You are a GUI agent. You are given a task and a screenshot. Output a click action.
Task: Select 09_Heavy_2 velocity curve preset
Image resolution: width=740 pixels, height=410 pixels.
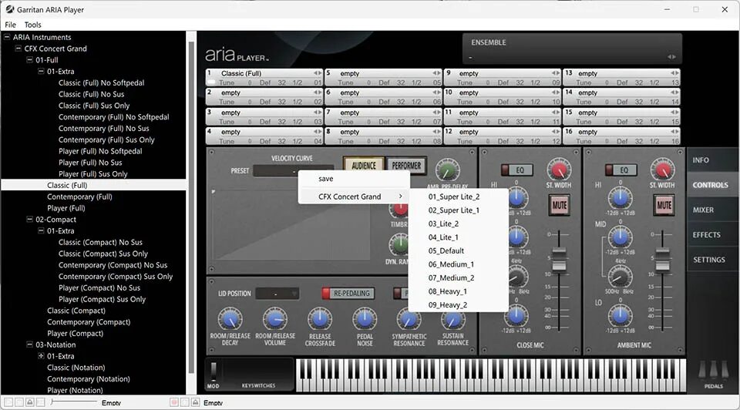[x=458, y=304]
